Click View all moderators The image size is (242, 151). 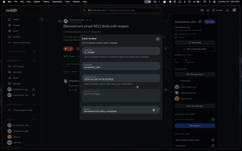coord(195,106)
